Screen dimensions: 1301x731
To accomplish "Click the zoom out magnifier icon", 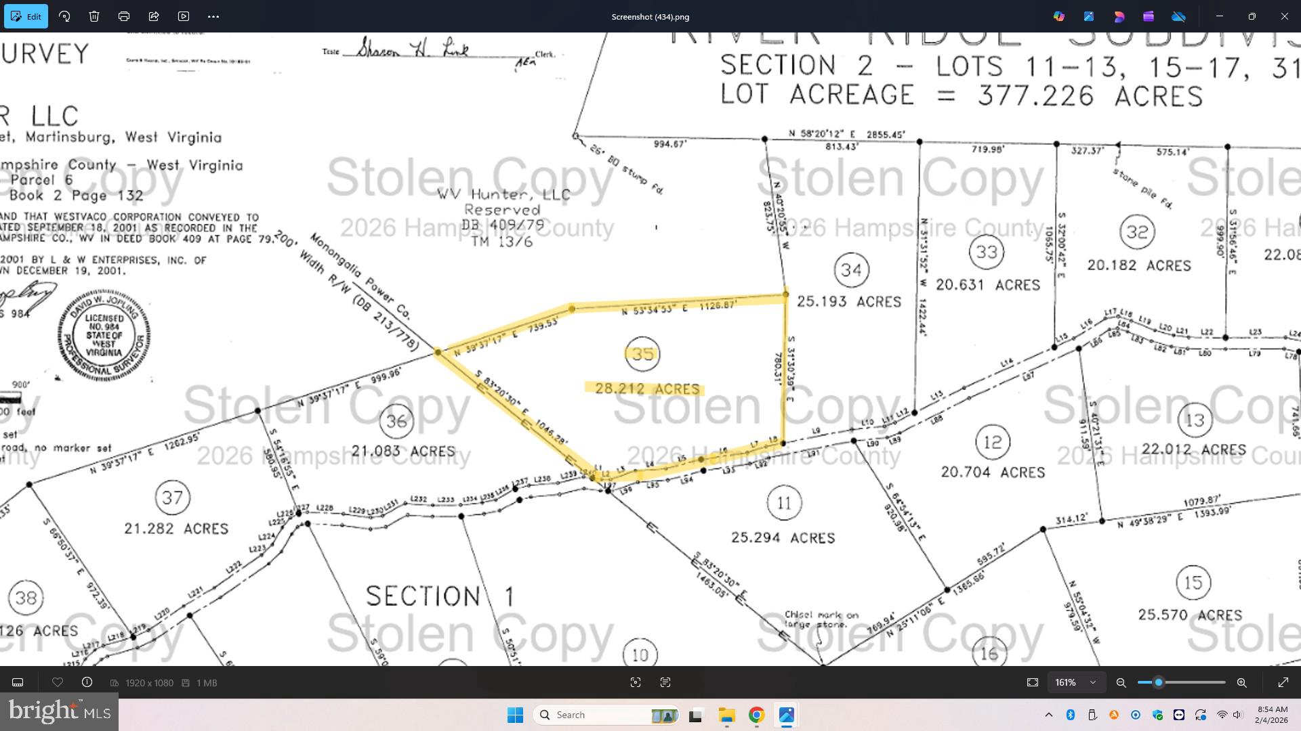I will tap(1121, 682).
